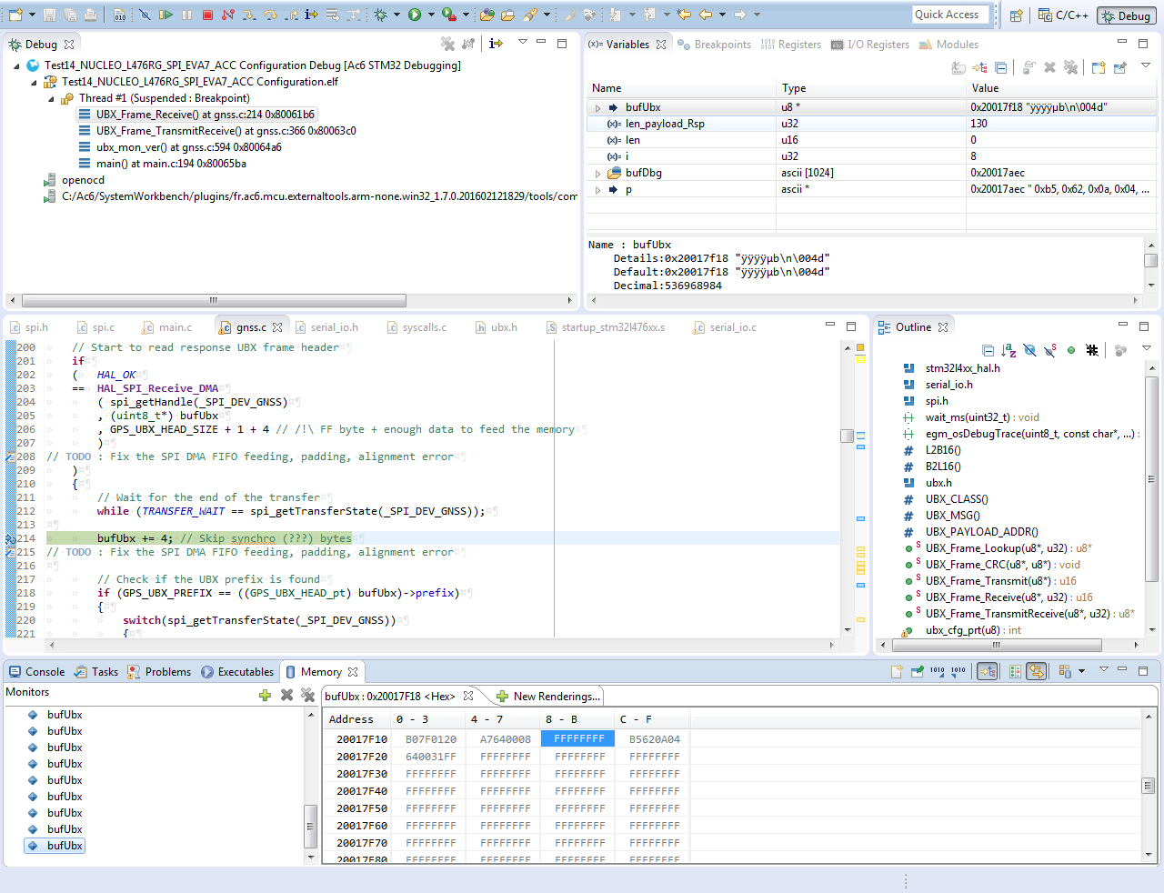This screenshot has width=1164, height=893.
Task: Toggle Hide Non-Public Members green dot icon
Action: (1071, 350)
